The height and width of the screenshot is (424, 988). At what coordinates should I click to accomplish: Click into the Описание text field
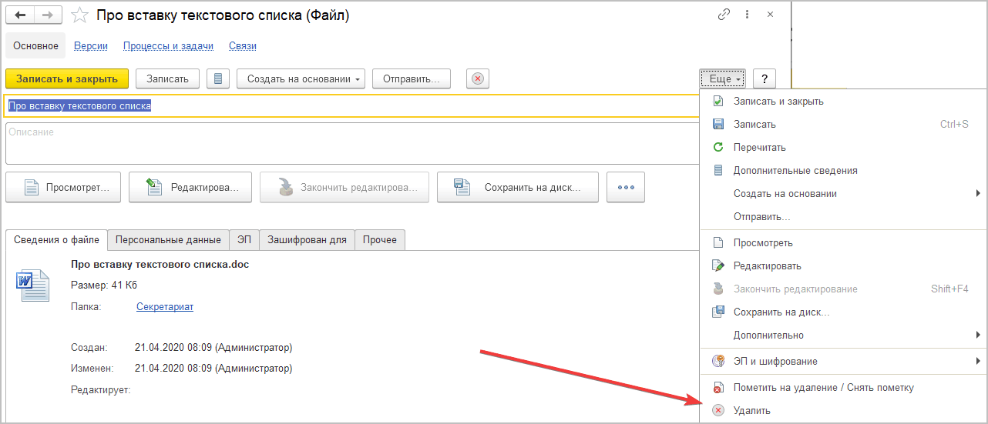(352, 143)
